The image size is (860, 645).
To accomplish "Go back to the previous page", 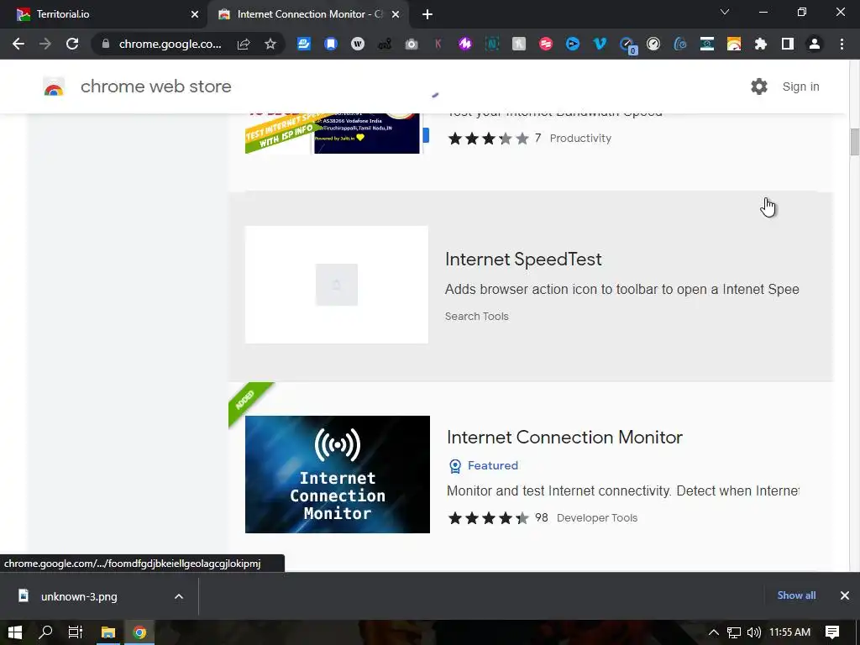I will (18, 44).
